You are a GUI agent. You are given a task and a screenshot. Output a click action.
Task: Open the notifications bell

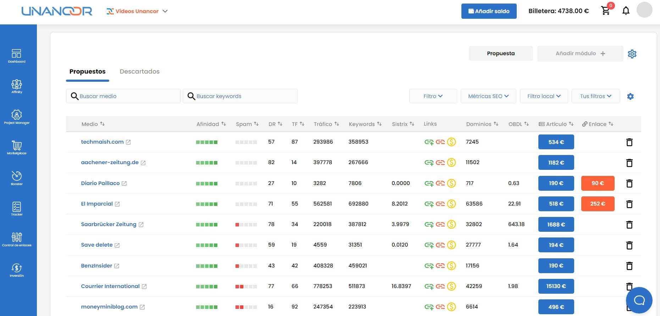point(626,11)
